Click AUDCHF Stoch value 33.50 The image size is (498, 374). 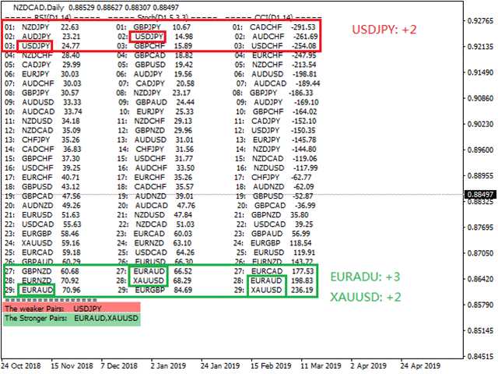185,168
